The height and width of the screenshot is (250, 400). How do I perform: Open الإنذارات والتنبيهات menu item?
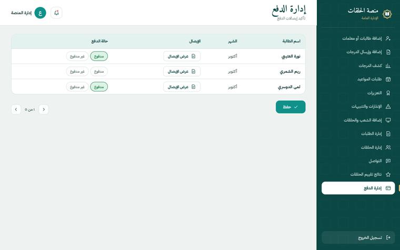pos(358,106)
